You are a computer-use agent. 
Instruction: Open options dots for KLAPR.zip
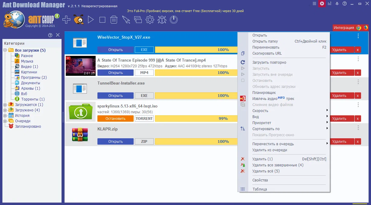358,128
